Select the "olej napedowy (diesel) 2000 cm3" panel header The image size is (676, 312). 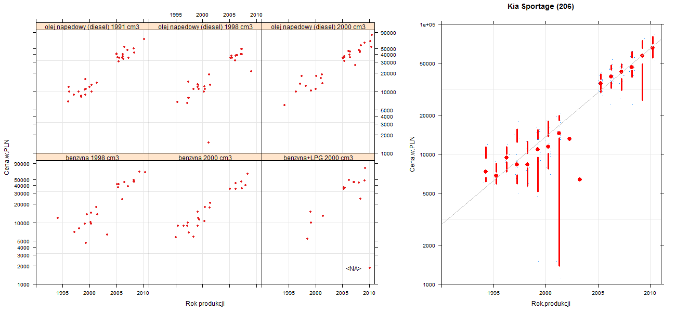pos(318,27)
